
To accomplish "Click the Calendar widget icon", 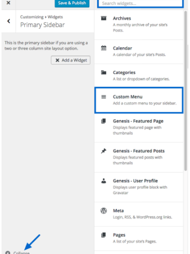I will 104,48.
